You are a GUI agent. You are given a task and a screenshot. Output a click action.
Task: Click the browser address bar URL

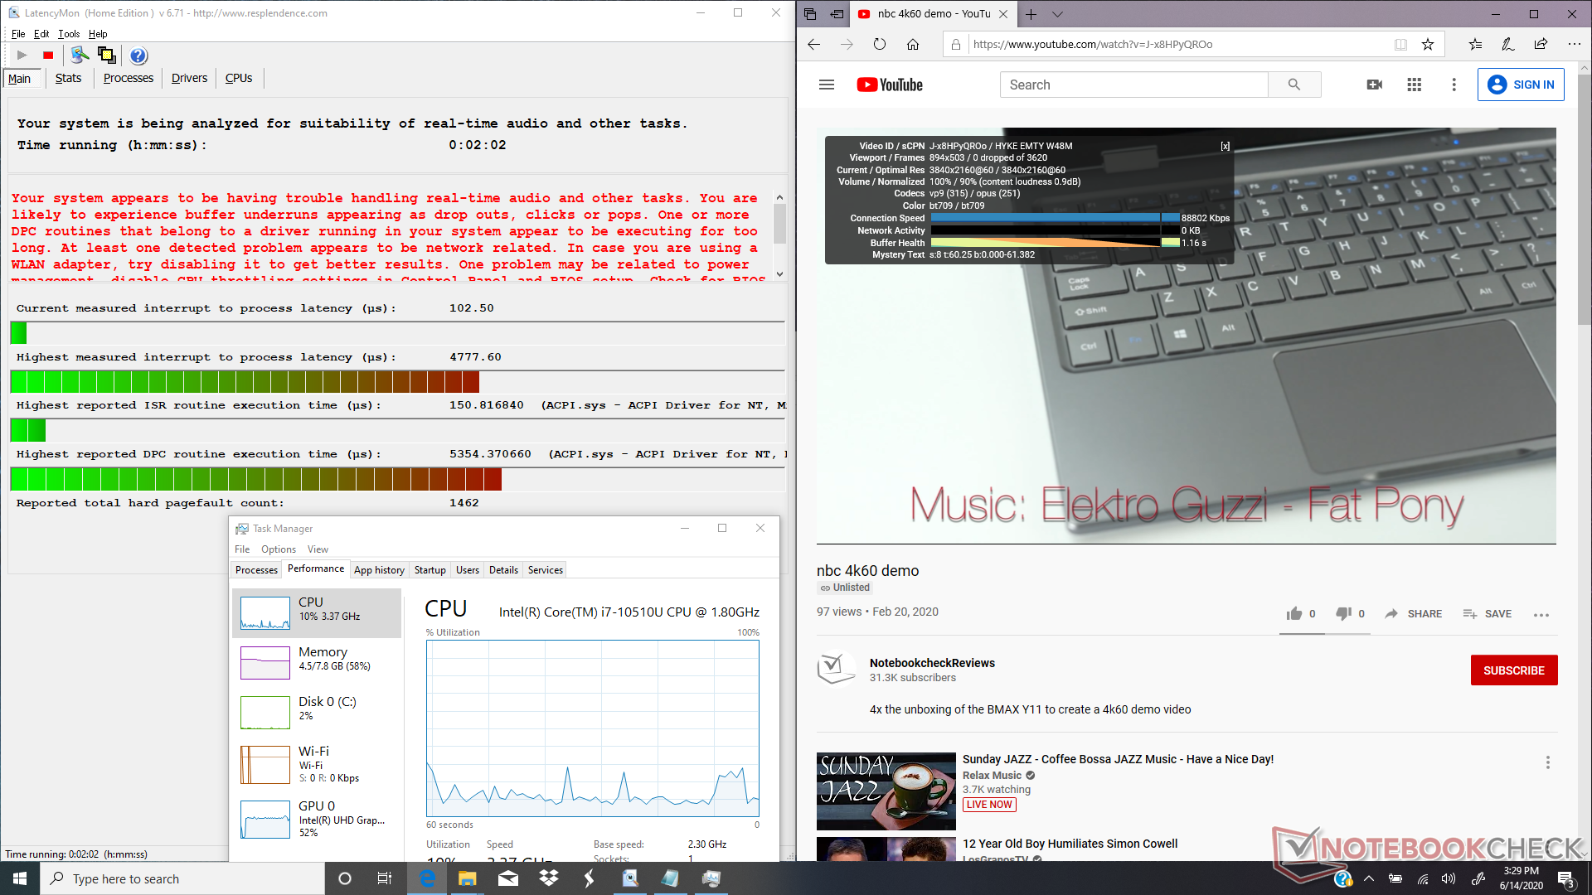click(1093, 45)
